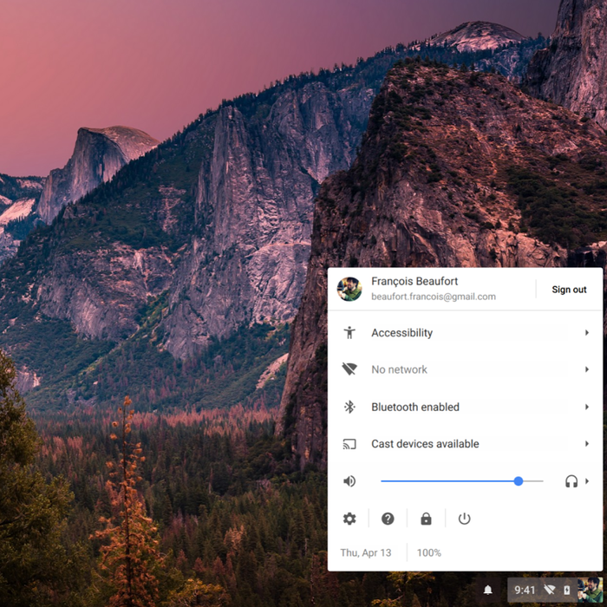The width and height of the screenshot is (607, 607).
Task: Click the Thu, Apr 13 date label
Action: click(366, 552)
